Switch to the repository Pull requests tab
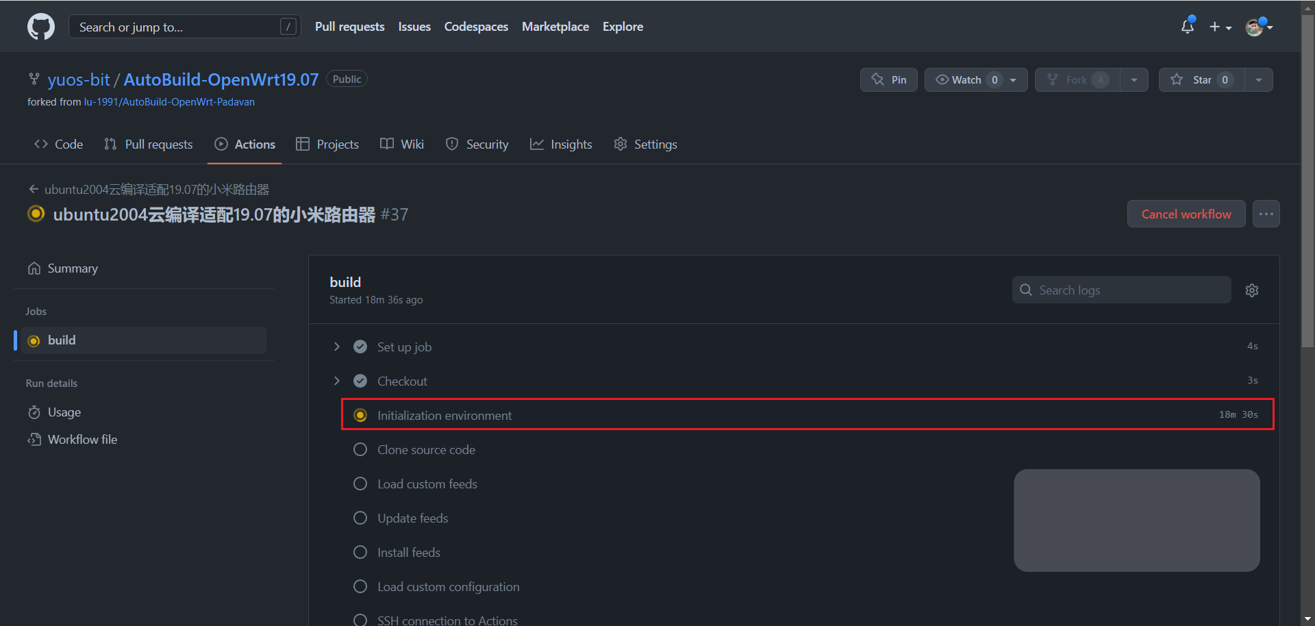Screen dimensions: 1315x626 click(x=149, y=145)
